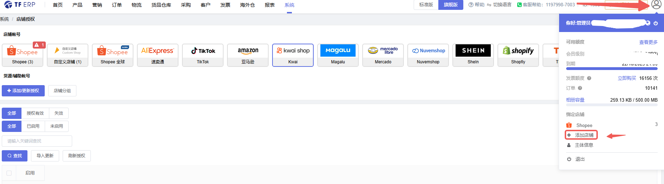Switch to 标准版 edition
The width and height of the screenshot is (664, 184).
tap(426, 5)
